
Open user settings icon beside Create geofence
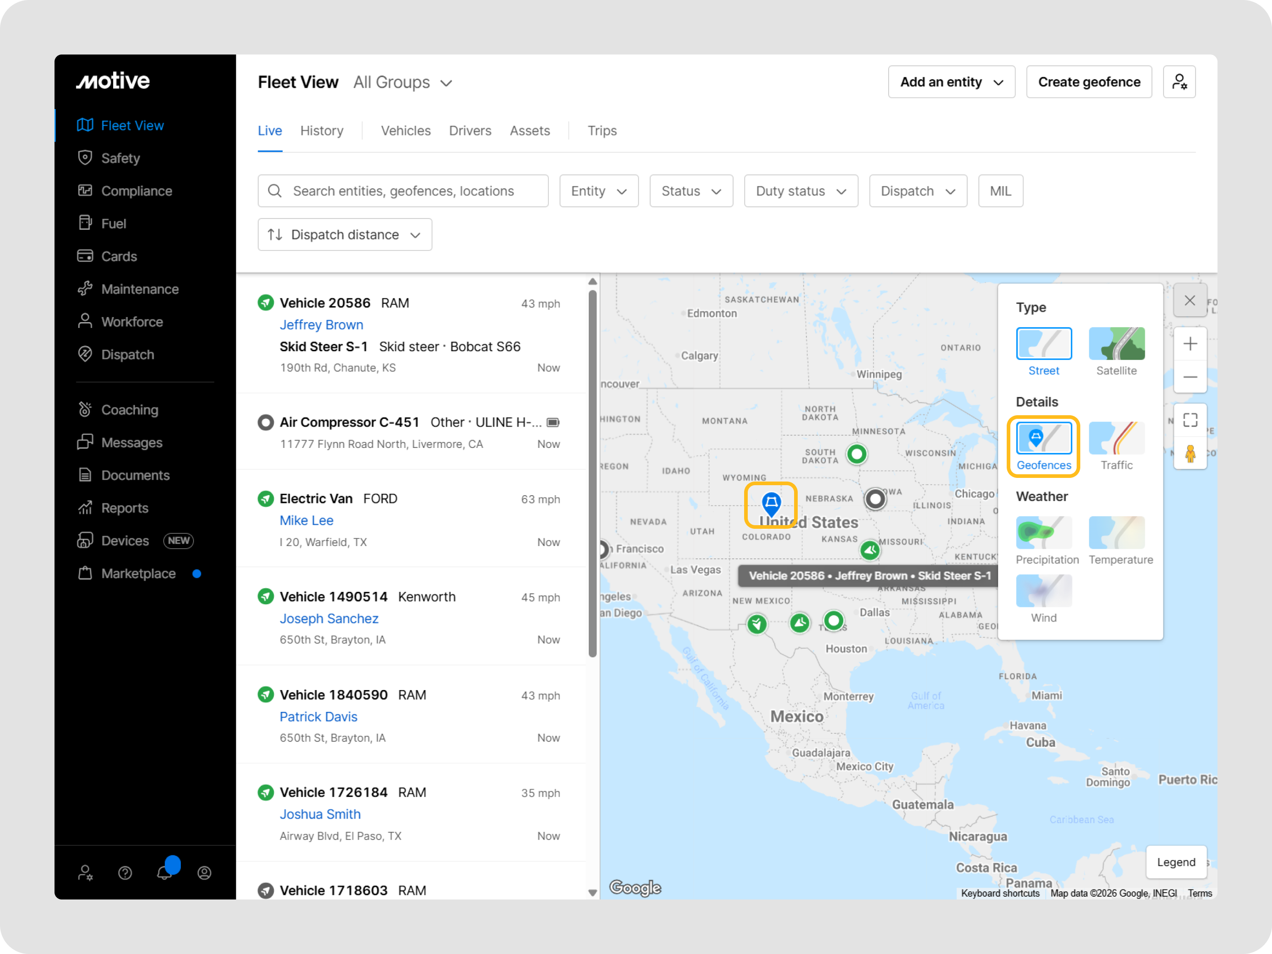click(1179, 82)
